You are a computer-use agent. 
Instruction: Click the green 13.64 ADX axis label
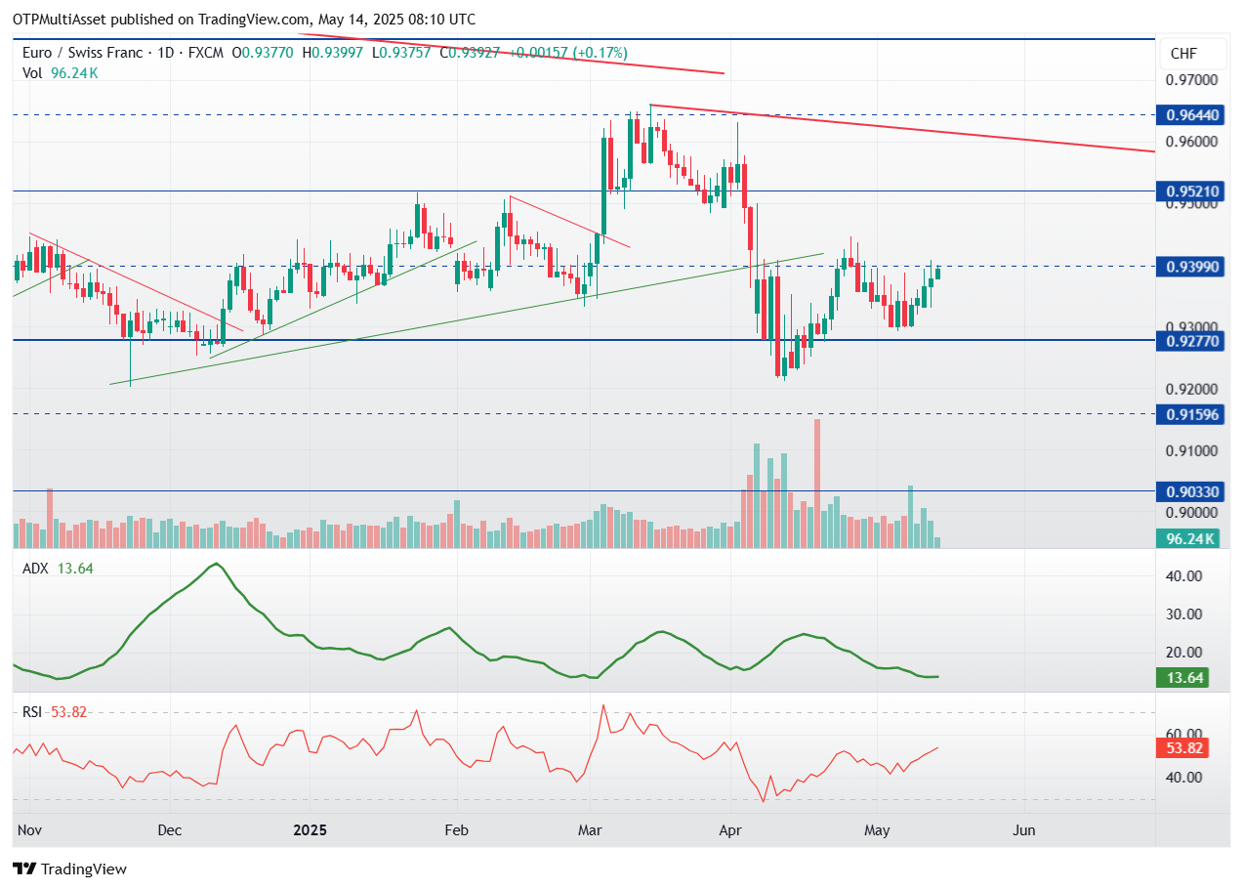pyautogui.click(x=1182, y=677)
